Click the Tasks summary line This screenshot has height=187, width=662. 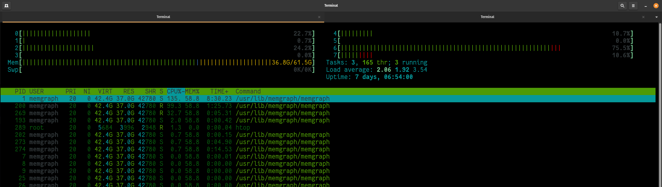[x=377, y=63]
